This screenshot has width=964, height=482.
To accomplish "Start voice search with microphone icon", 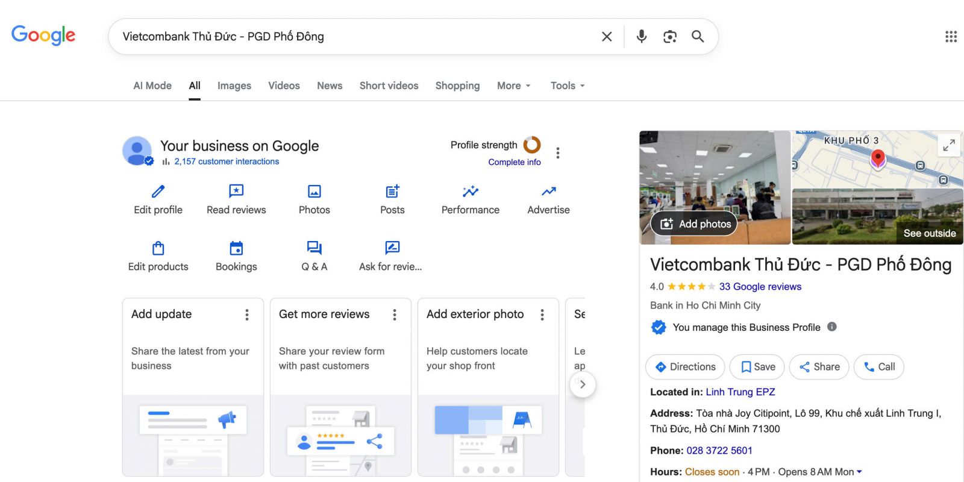I will 642,37.
